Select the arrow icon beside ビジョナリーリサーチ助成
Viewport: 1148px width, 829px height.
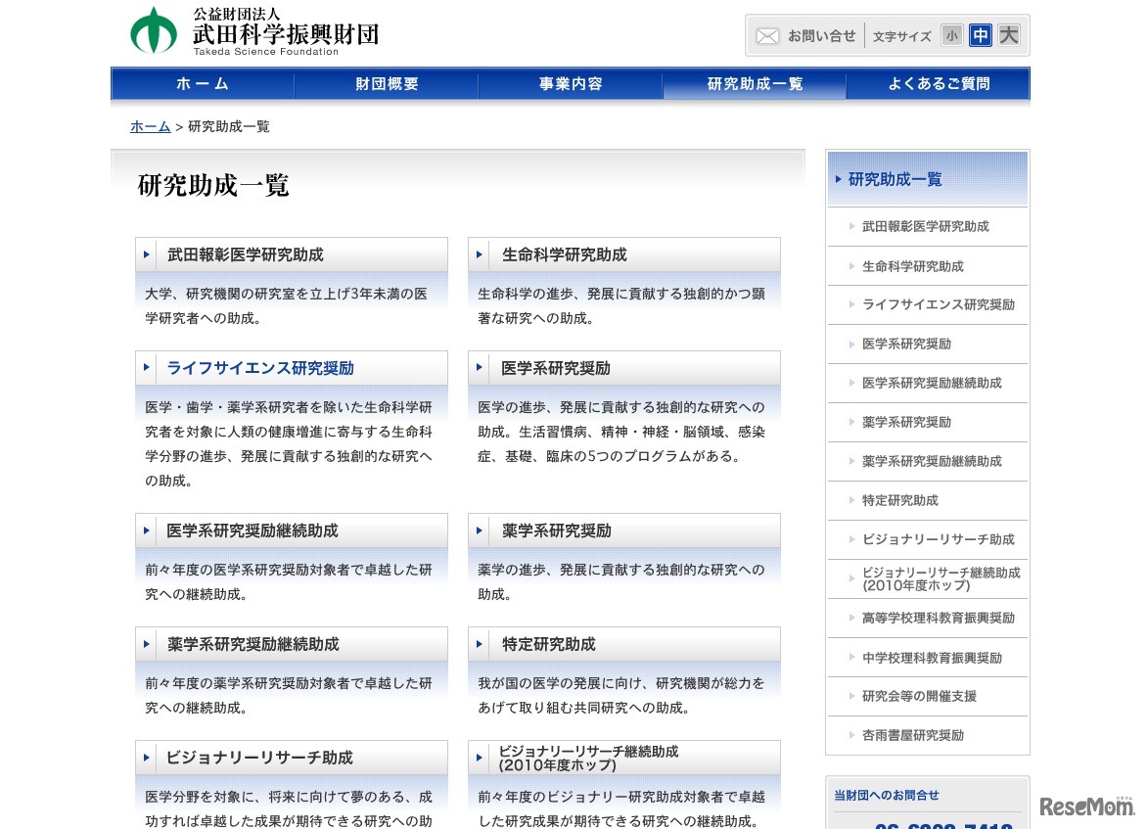coord(147,758)
